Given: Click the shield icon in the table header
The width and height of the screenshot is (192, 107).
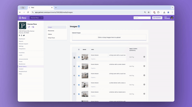Looking at the screenshot, I should [79, 50].
